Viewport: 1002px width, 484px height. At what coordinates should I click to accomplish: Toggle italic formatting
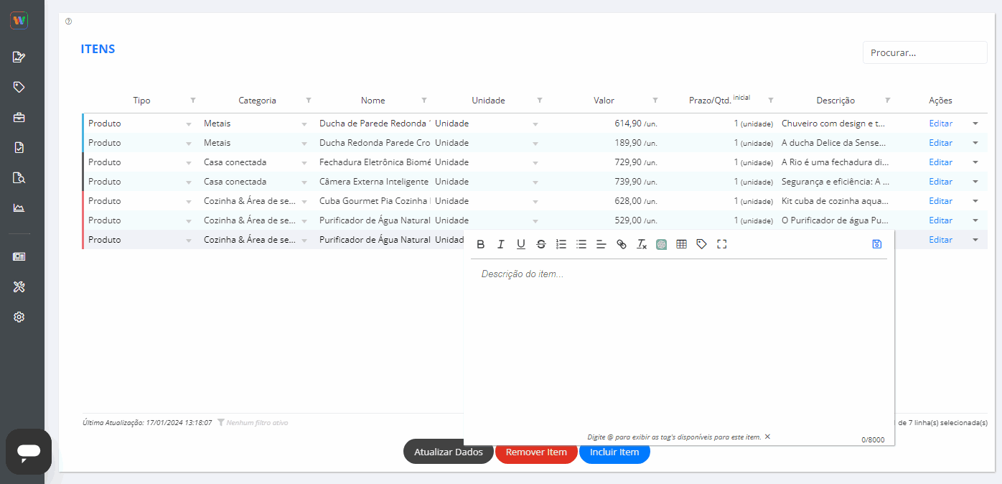coord(501,244)
